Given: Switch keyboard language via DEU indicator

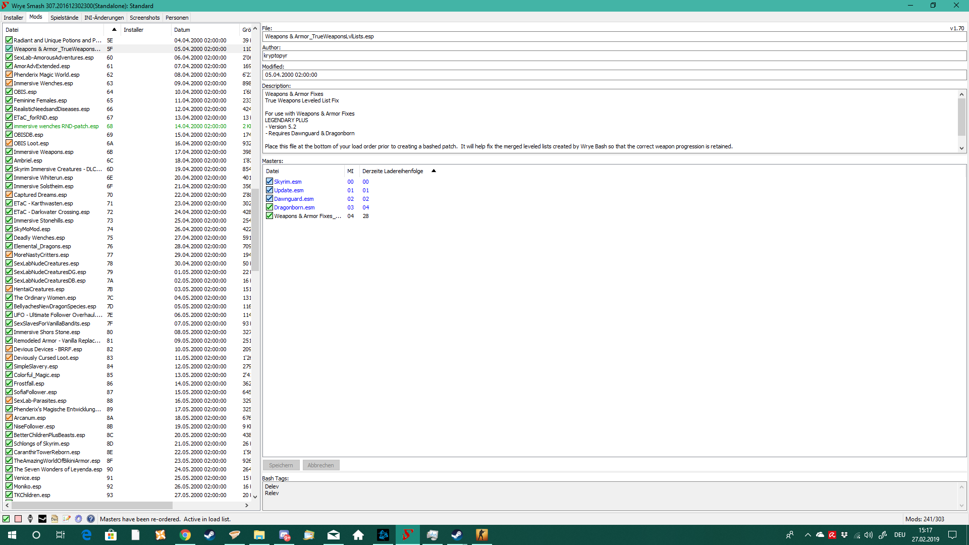Looking at the screenshot, I should (900, 535).
